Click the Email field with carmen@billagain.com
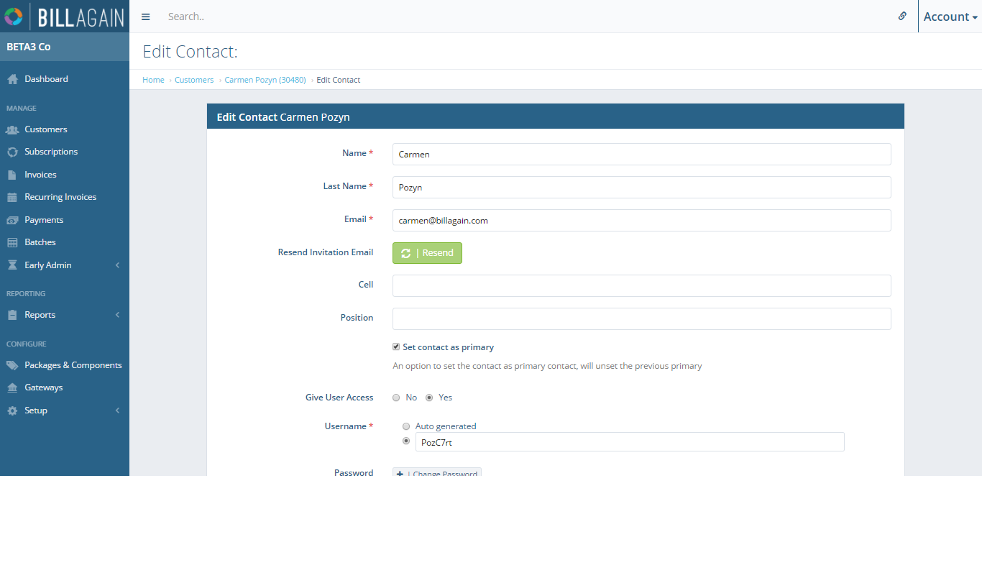Screen dimensions: 982x578 point(642,220)
